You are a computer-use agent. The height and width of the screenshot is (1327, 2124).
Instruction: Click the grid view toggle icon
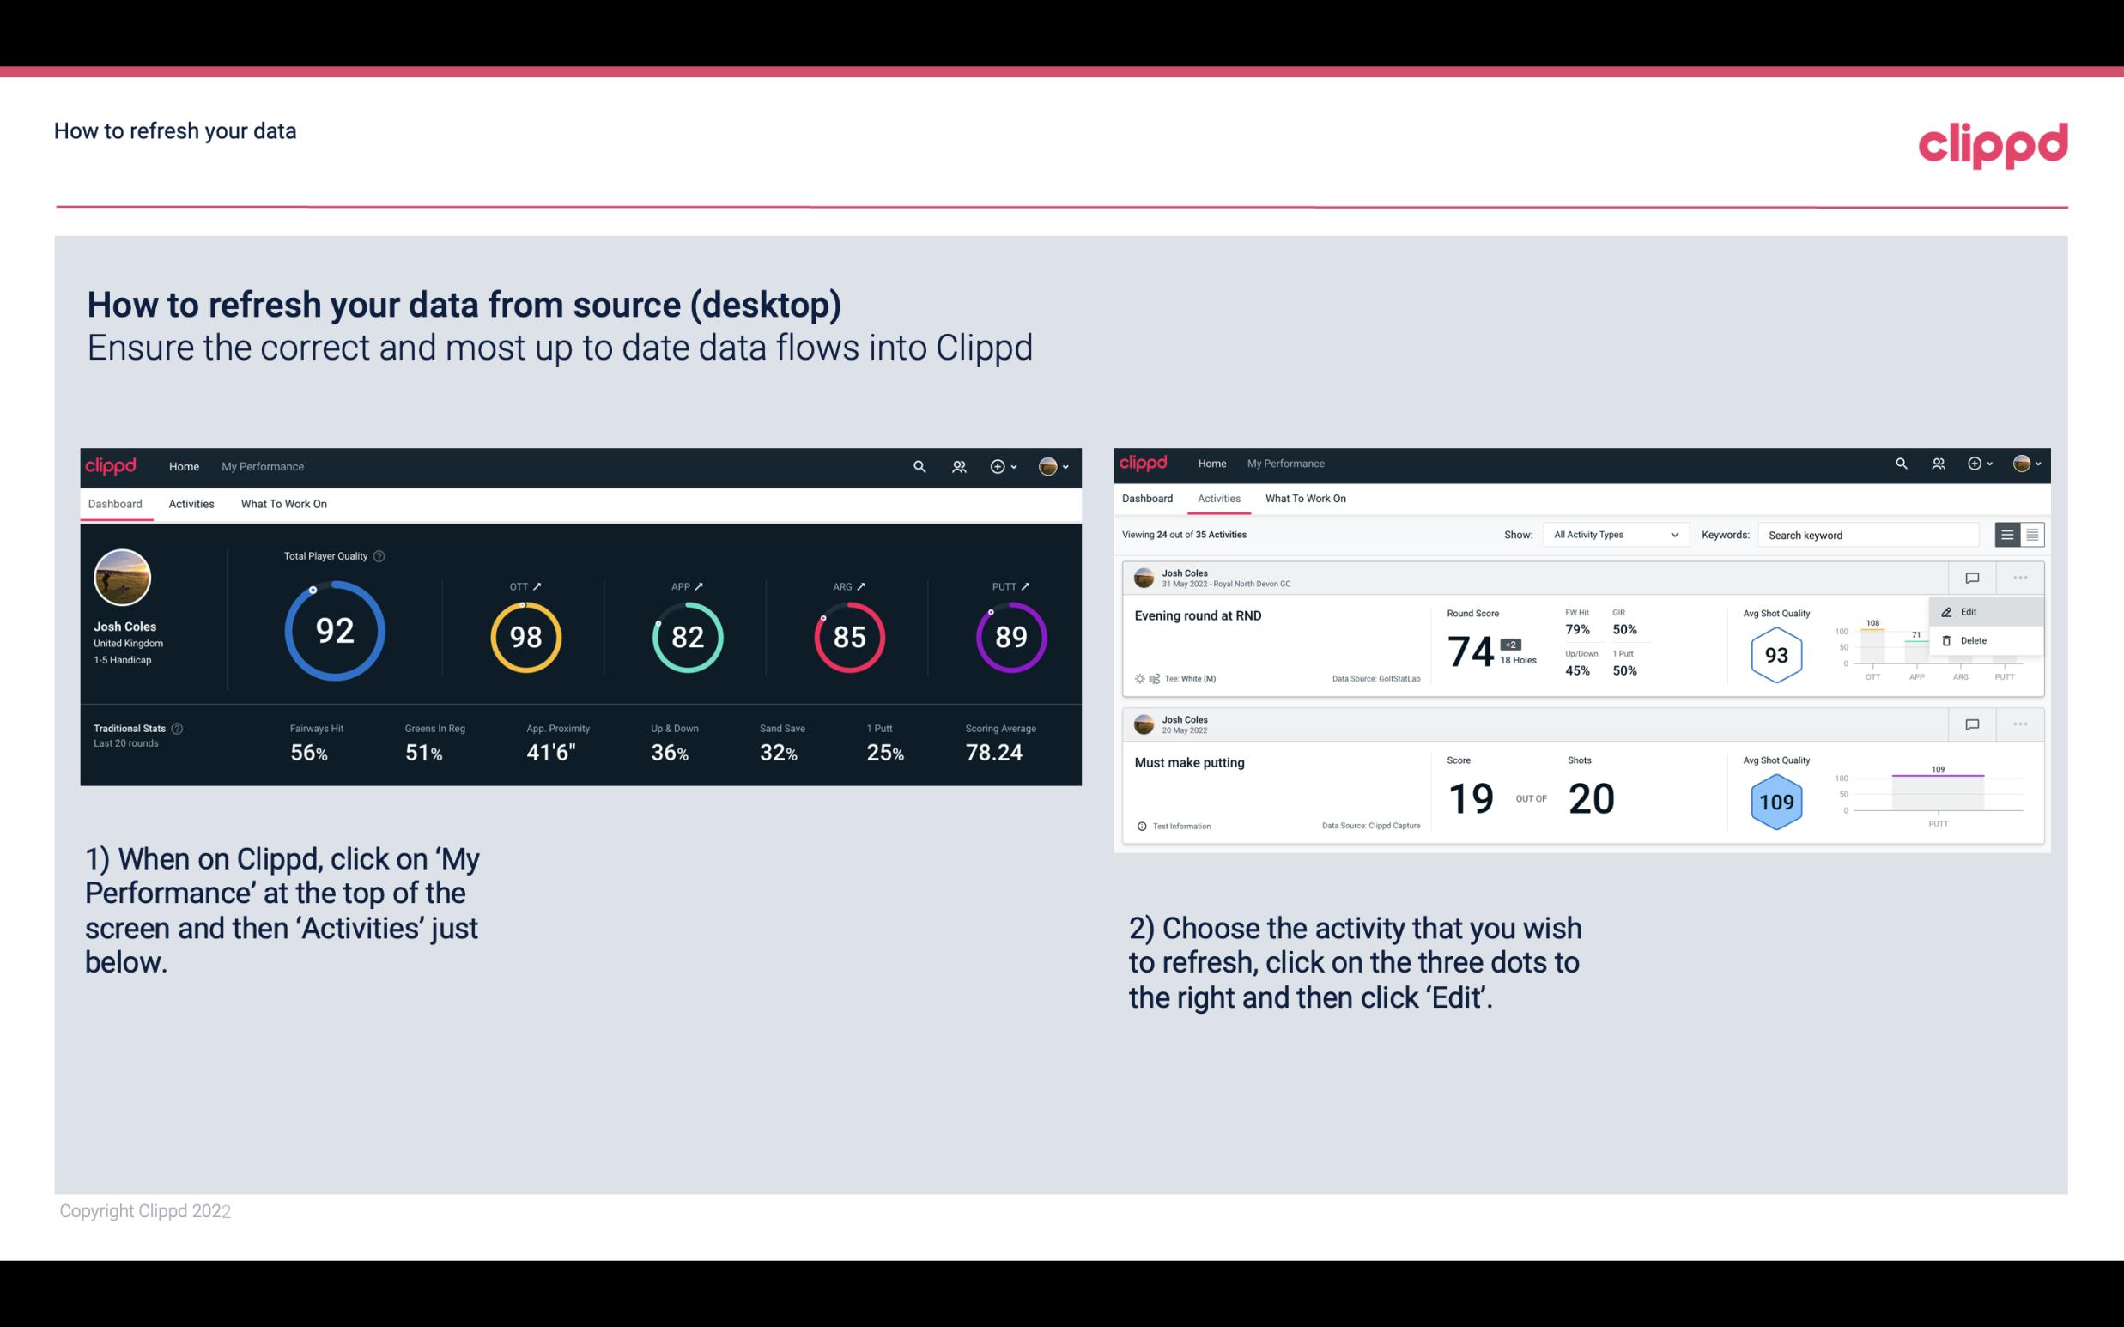[2030, 534]
